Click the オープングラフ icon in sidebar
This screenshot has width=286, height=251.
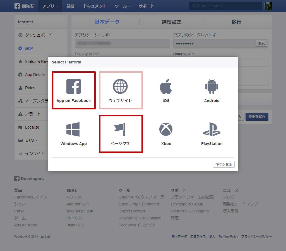click(20, 101)
